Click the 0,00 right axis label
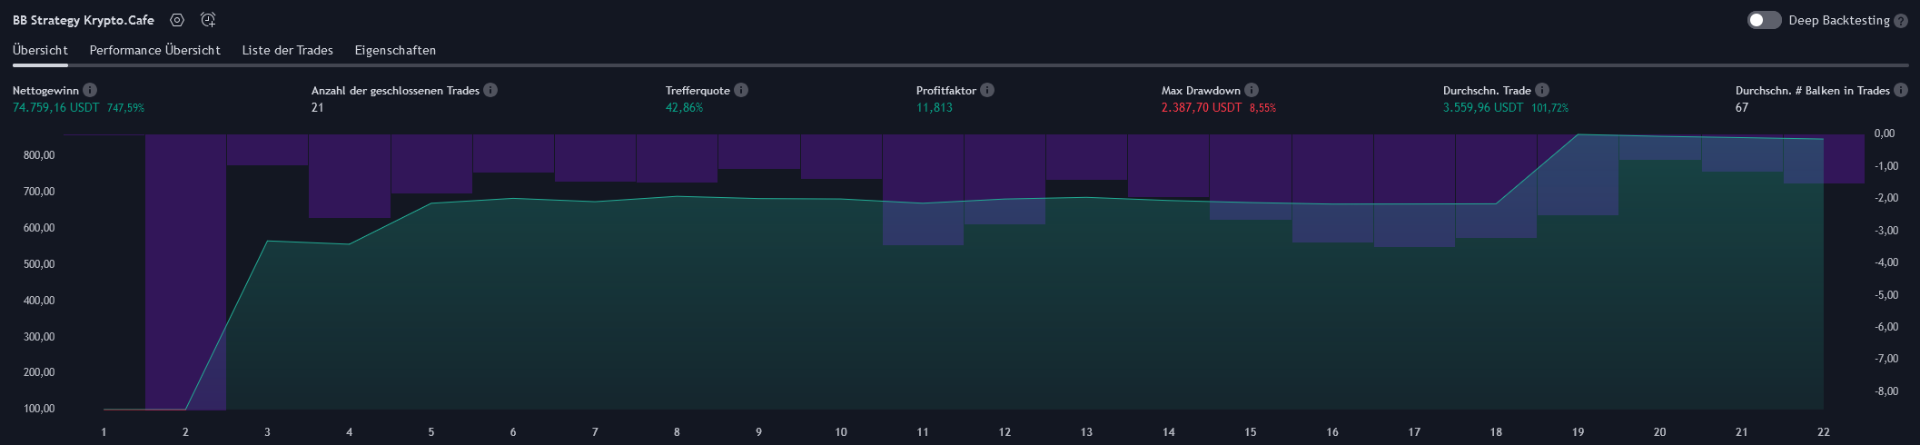 coord(1885,133)
